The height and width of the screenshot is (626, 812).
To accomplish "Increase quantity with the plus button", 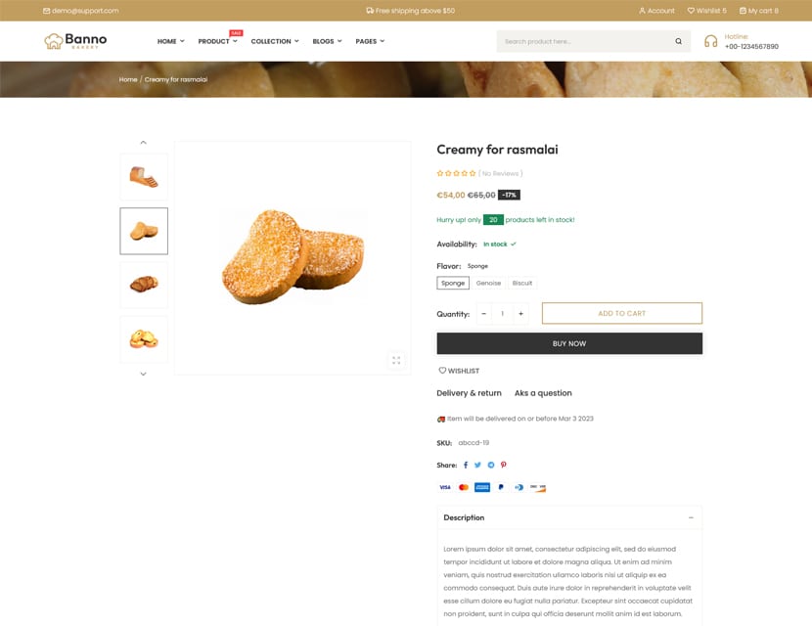I will click(521, 314).
